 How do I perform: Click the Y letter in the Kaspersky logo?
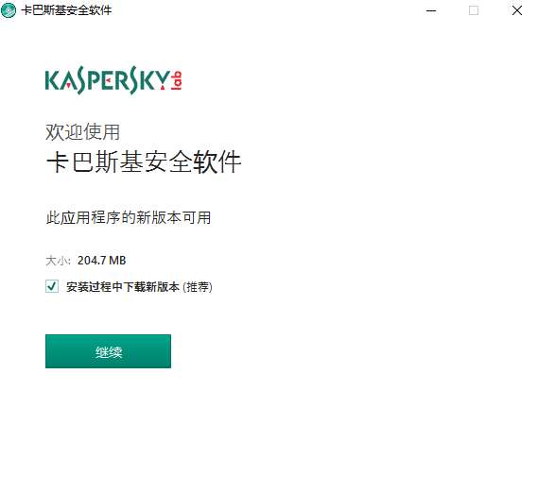[x=163, y=80]
